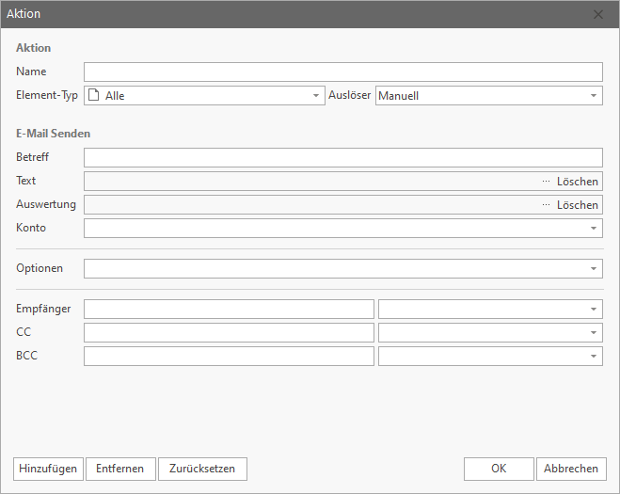
Task: Focus the Name input field
Action: tap(342, 72)
